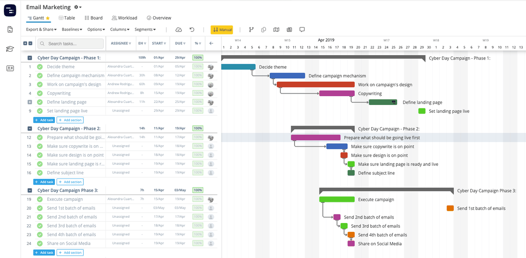Click the green check for Share on Social Media
Image resolution: width=526 pixels, height=258 pixels.
(x=40, y=243)
